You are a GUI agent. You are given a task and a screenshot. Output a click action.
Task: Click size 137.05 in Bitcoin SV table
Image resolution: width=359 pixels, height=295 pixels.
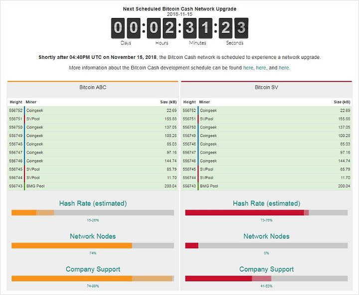tap(344, 127)
